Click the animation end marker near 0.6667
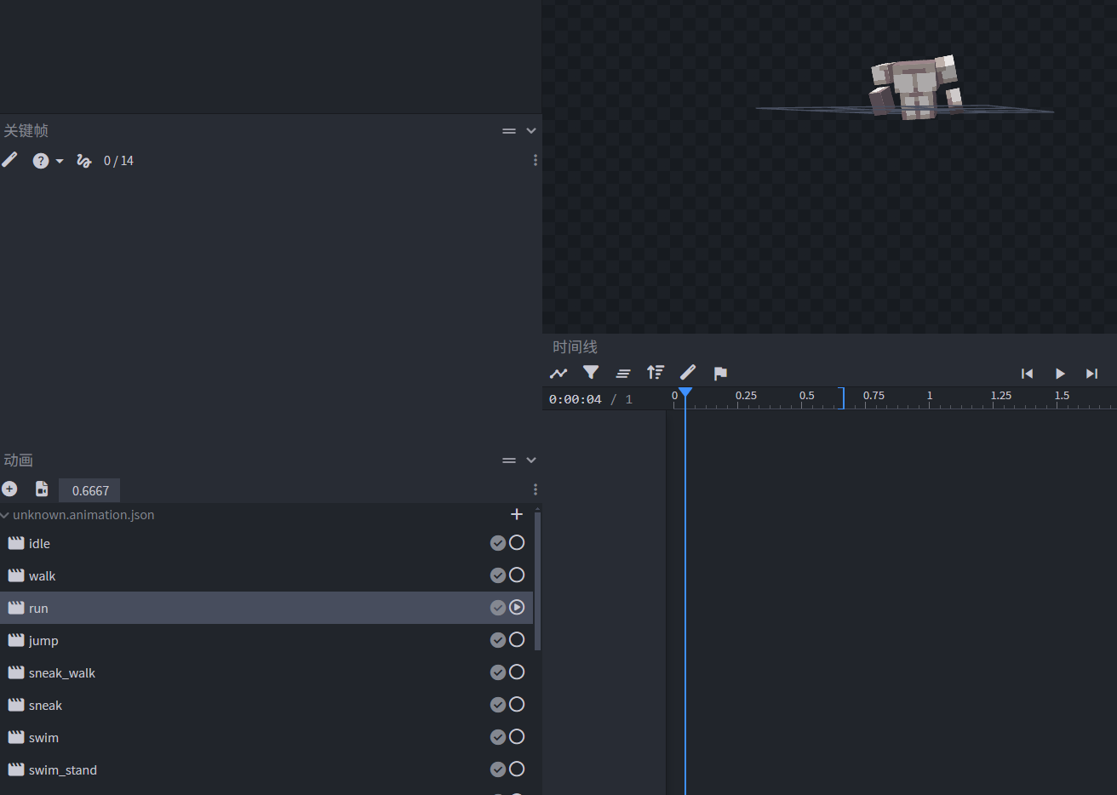This screenshot has height=795, width=1117. pyautogui.click(x=843, y=398)
